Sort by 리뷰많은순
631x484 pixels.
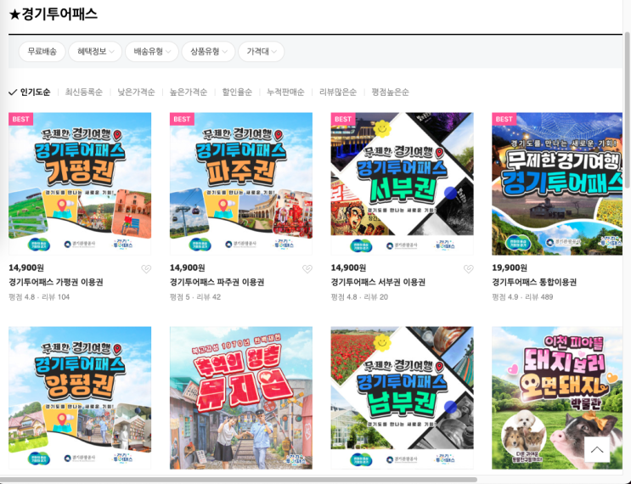tap(338, 93)
